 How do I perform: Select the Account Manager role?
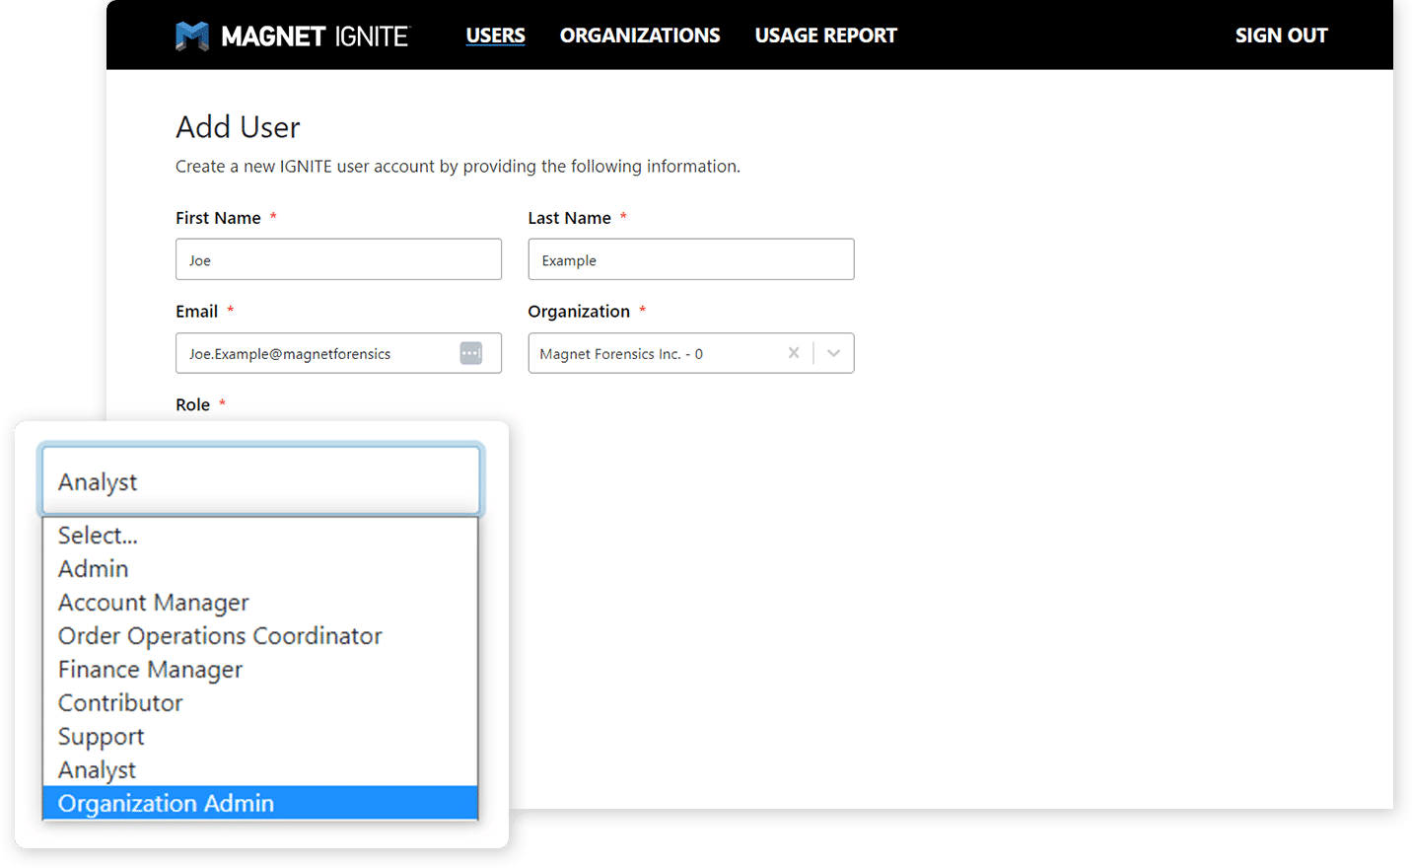pos(260,602)
